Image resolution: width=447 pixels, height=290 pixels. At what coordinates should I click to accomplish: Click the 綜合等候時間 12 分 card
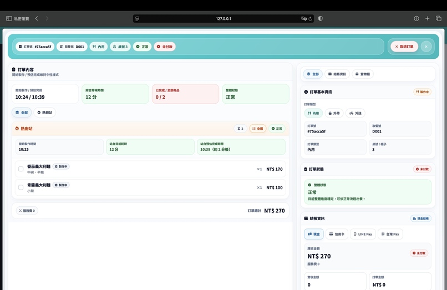pos(115,94)
